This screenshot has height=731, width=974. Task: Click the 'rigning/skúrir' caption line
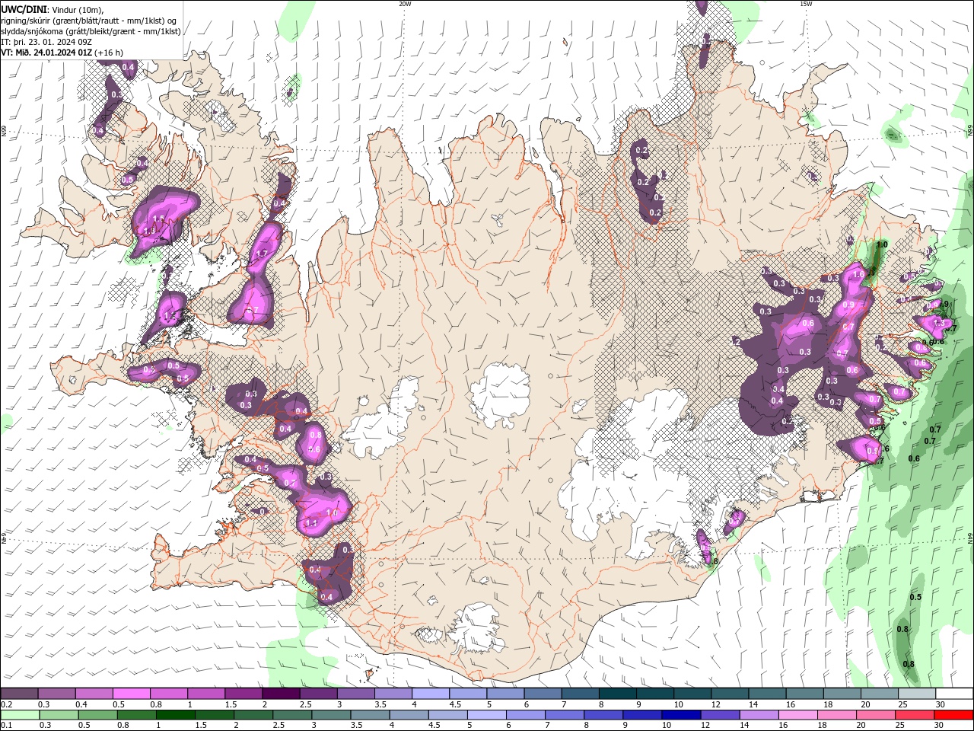coord(90,20)
